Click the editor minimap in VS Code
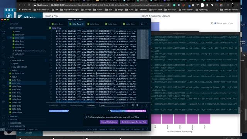The image size is (247, 139). 142,44
